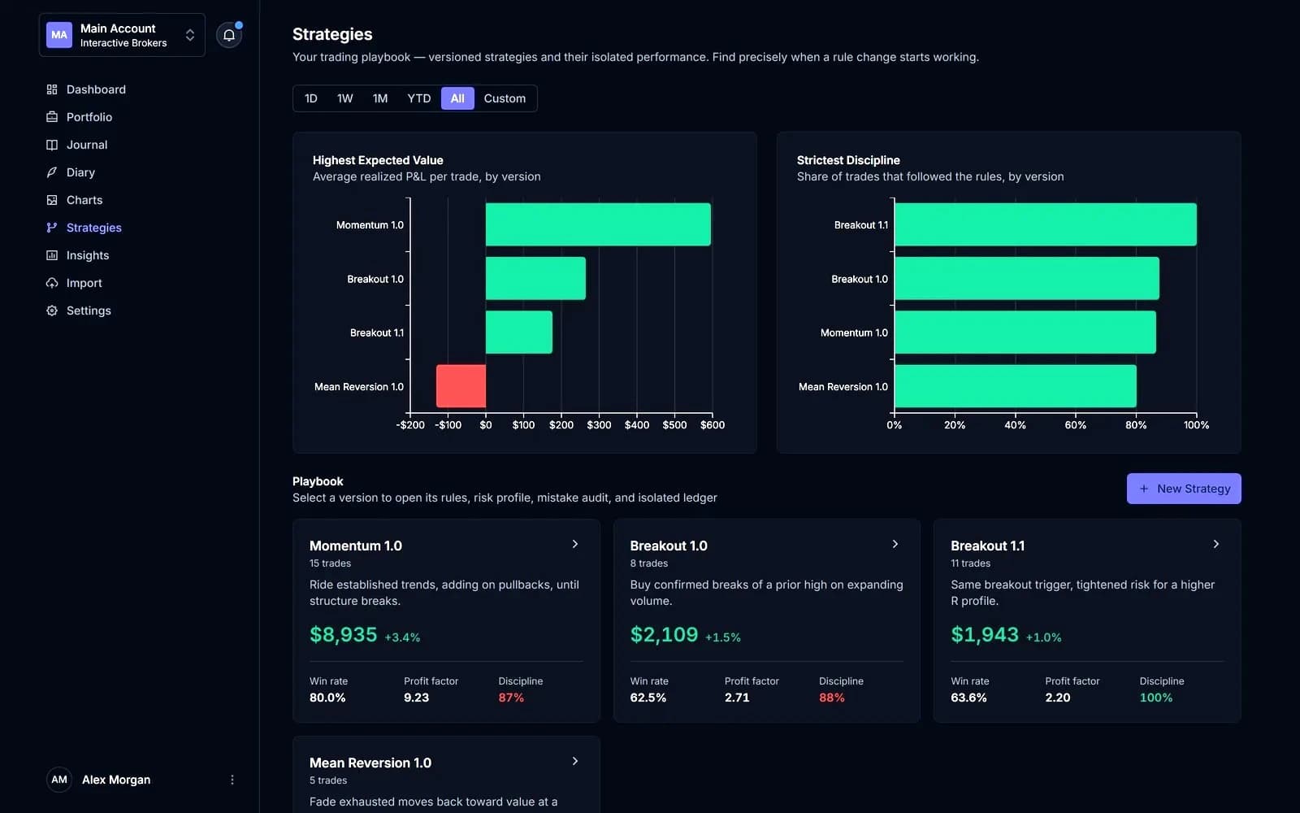Open the Portfolio page
The image size is (1300, 813).
tap(89, 117)
